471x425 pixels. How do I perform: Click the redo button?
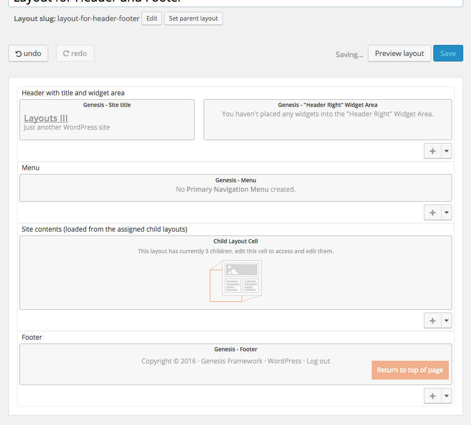75,53
